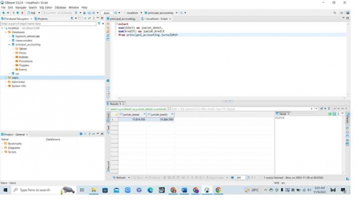358x201 pixels.
Task: Expand classicmodels database node
Action: (10, 40)
